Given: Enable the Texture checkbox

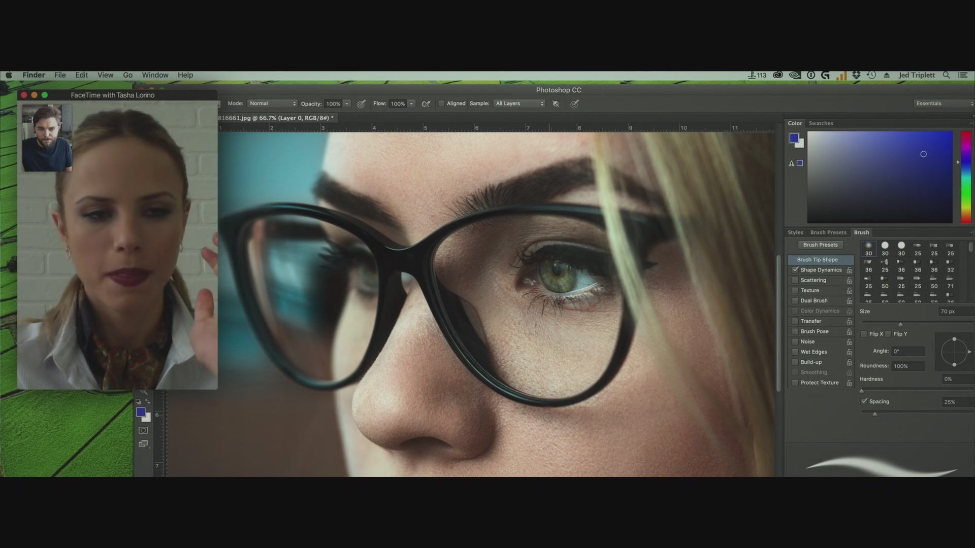Looking at the screenshot, I should click(795, 291).
